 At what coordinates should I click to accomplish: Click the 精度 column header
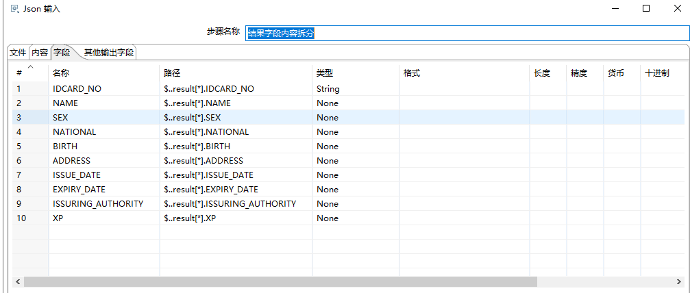tap(585, 73)
